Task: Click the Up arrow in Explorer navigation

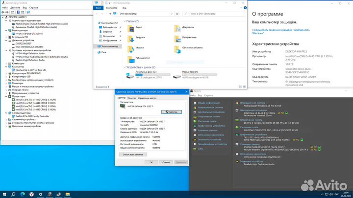Action: click(x=110, y=14)
